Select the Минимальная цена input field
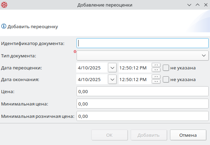 pyautogui.click(x=142, y=104)
